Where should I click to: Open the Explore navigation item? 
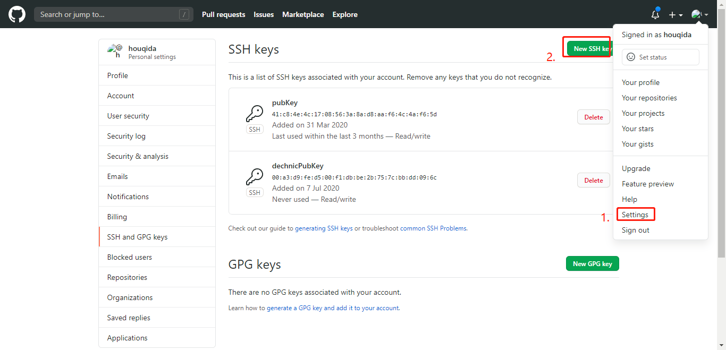click(344, 14)
